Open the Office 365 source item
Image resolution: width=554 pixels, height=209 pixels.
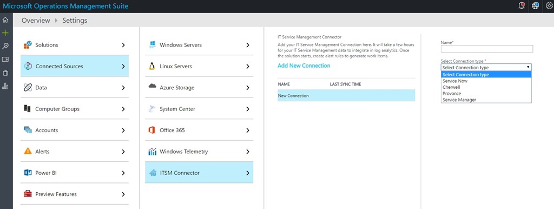coord(199,130)
